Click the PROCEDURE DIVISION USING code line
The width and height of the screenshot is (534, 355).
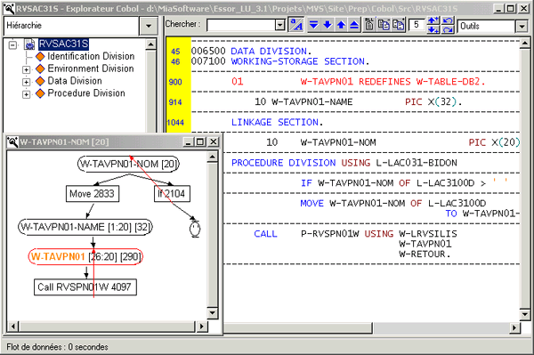tap(344, 163)
